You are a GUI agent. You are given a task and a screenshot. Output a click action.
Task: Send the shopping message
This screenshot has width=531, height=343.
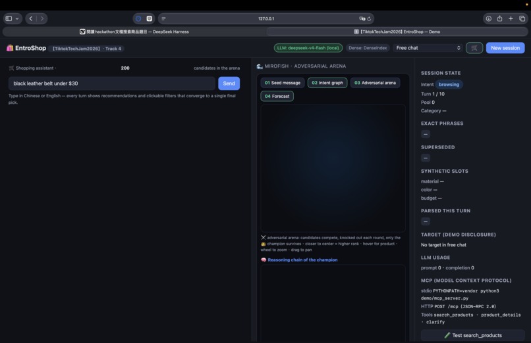coord(229,83)
